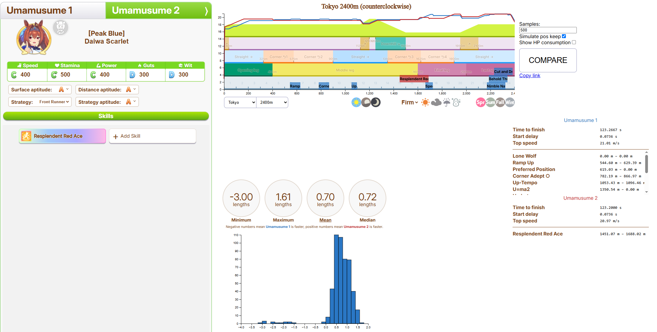Image resolution: width=657 pixels, height=332 pixels.
Task: Click the Resplendent Red Ace skill card
Action: (x=62, y=136)
